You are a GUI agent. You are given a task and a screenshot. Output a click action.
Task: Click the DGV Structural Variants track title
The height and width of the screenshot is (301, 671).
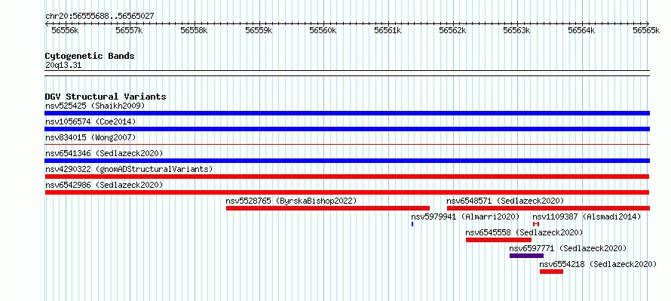pos(106,97)
